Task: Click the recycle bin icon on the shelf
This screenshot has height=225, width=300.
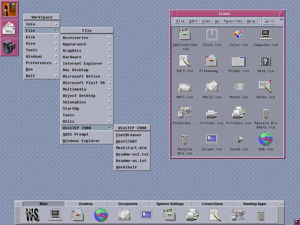Action: 261,215
